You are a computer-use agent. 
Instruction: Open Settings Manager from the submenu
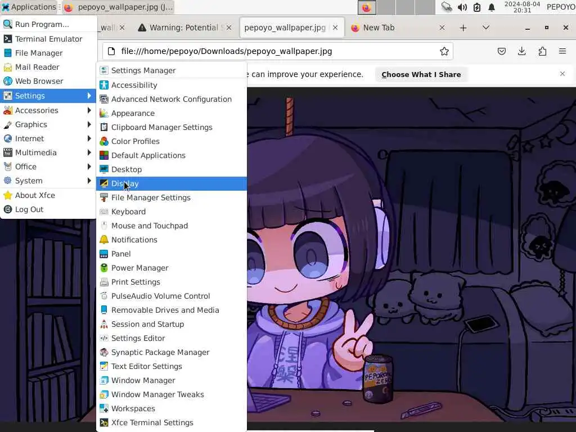[171, 70]
